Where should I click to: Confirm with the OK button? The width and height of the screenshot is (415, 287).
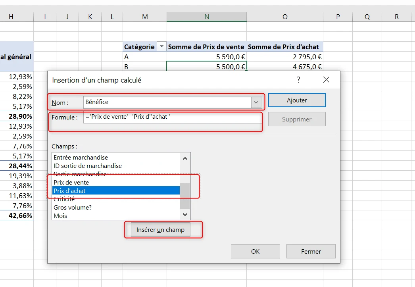255,251
